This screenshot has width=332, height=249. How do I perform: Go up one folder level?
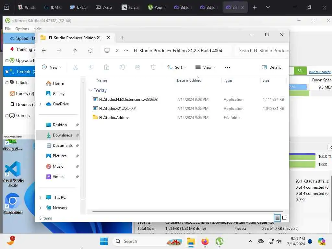pos(75,51)
